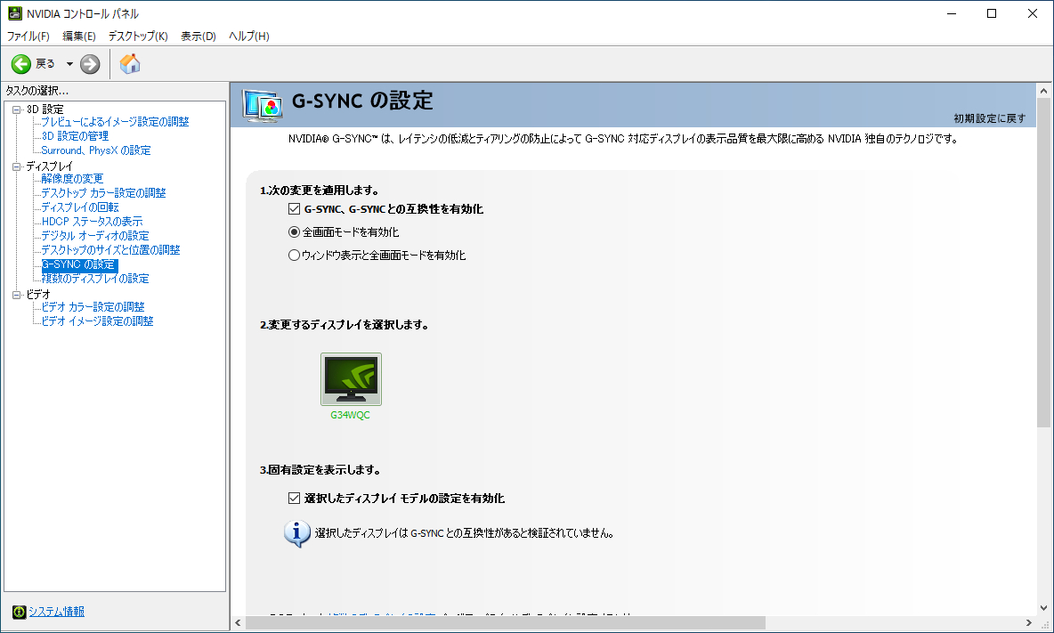Screen dimensions: 1054x633
Task: Click the 3D 設定 category label
Action: coord(45,110)
